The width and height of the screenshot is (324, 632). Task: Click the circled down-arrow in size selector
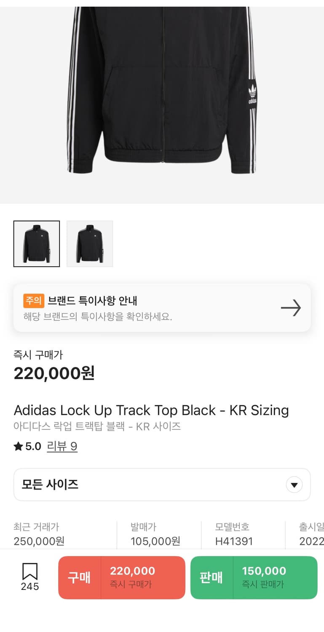[294, 485]
